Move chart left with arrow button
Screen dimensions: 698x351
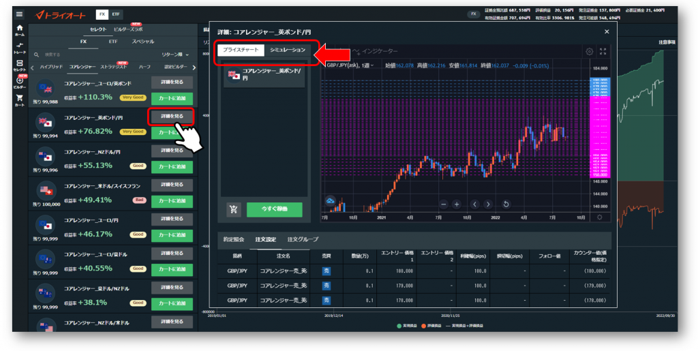474,204
